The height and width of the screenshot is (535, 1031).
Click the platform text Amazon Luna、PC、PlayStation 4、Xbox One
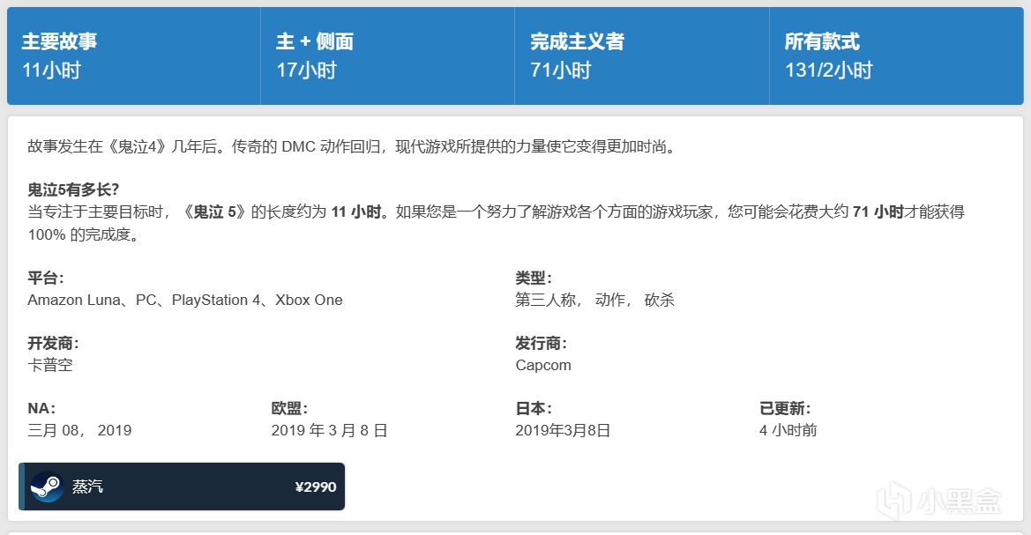click(184, 300)
